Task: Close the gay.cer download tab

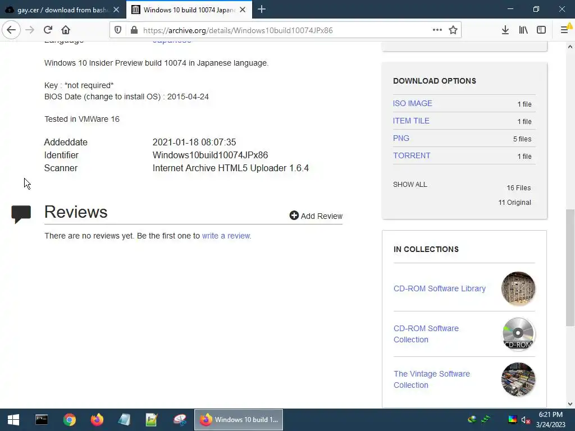Action: [x=116, y=10]
